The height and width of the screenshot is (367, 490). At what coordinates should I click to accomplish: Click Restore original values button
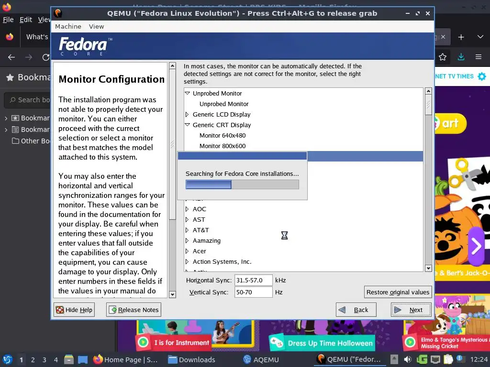click(x=398, y=292)
